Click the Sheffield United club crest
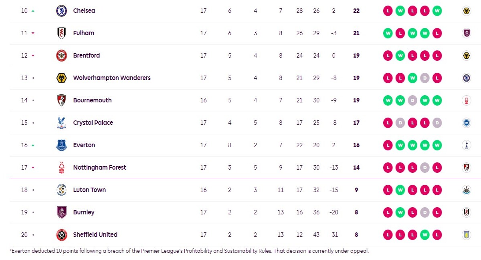Screen dimensions: 481x260 pos(61,235)
